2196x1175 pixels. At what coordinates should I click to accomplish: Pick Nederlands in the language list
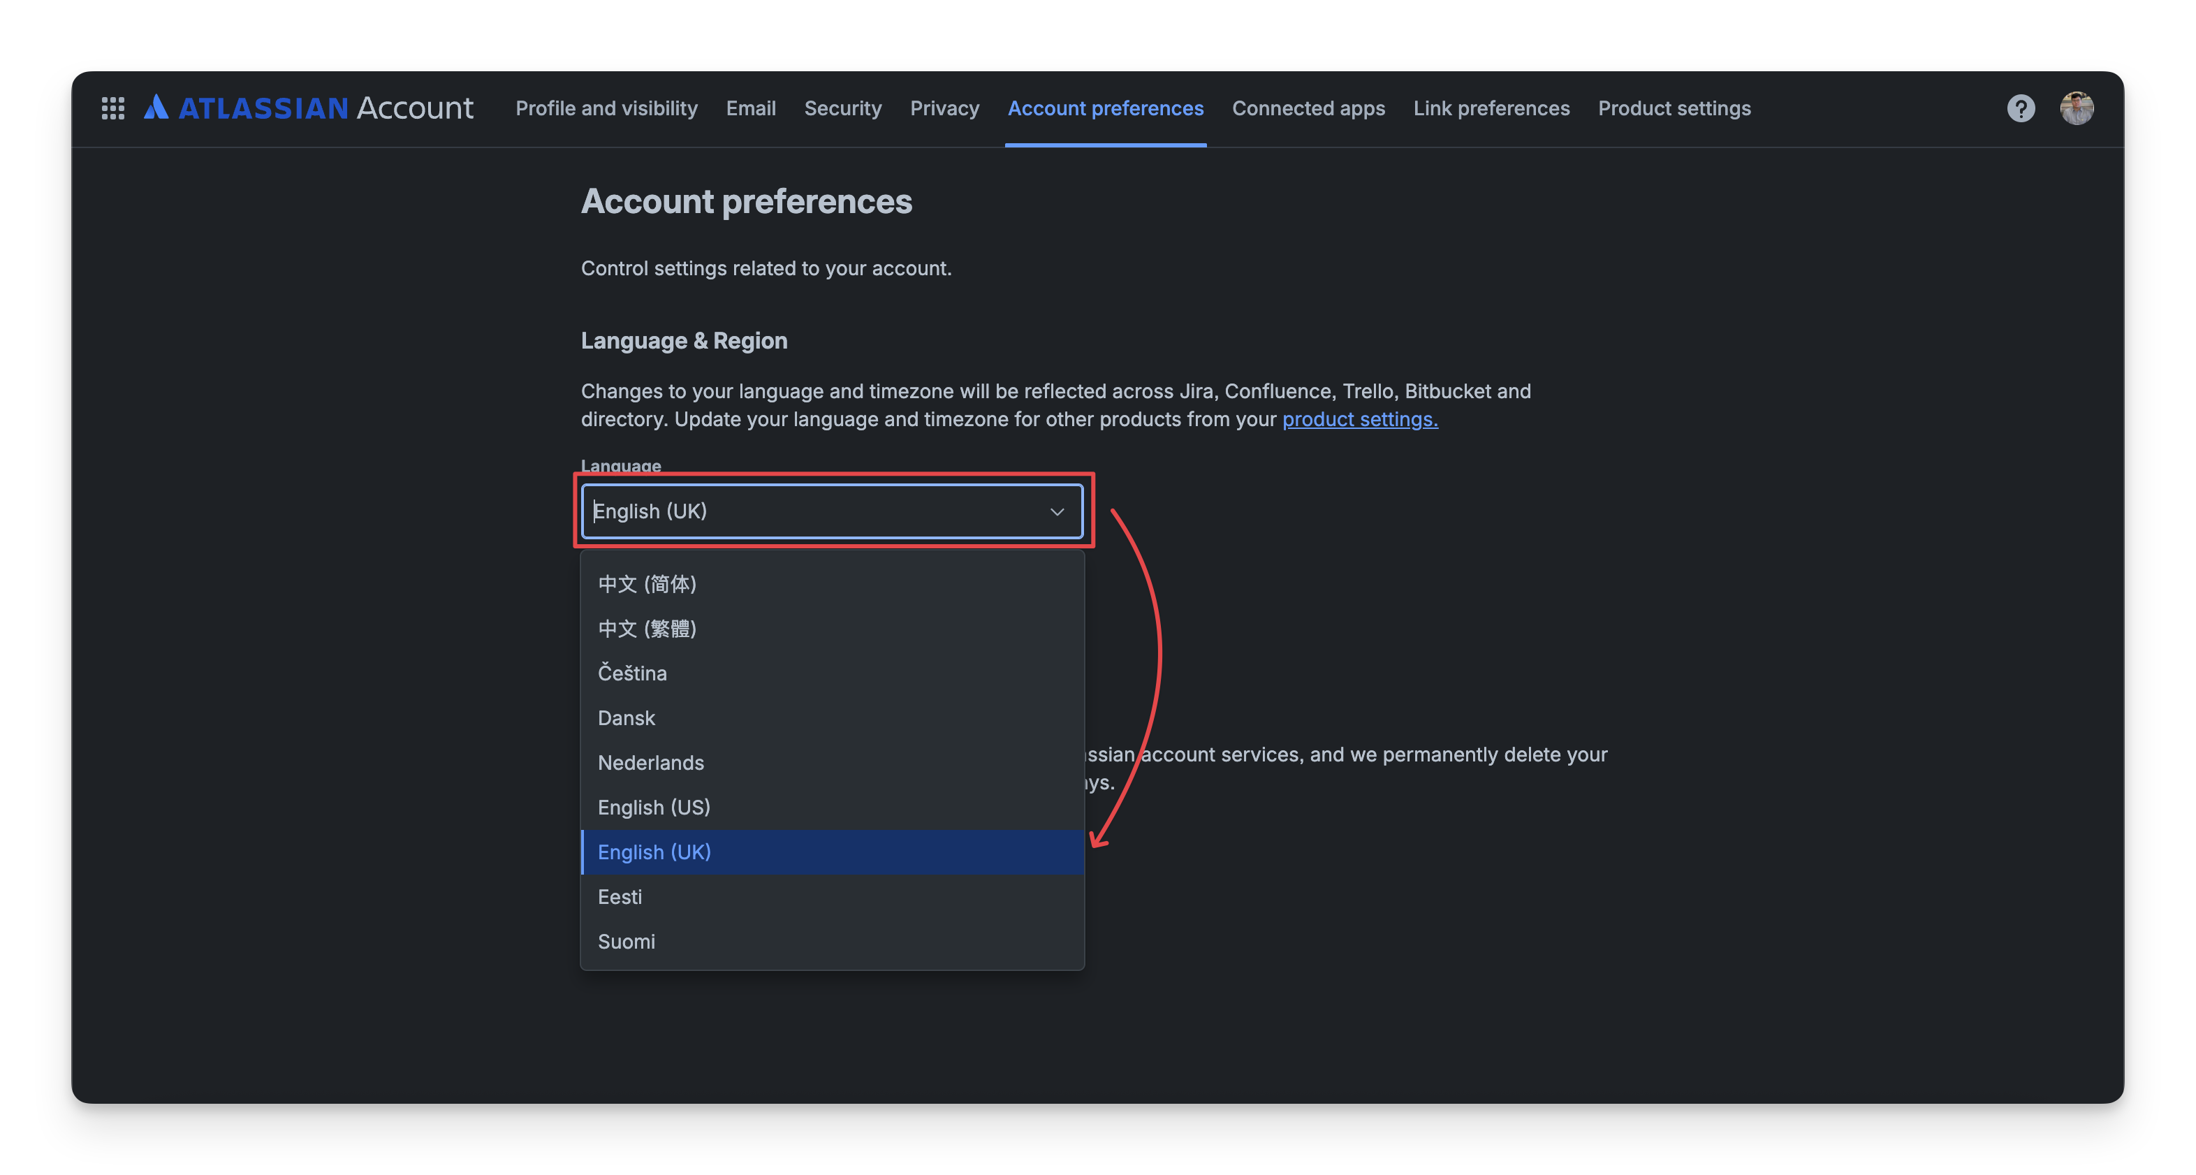[x=651, y=763]
